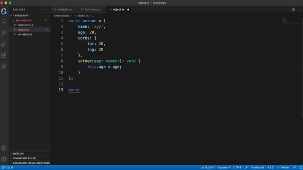The image size is (303, 170).
Task: Click the number type annotation
Action: tap(113, 61)
